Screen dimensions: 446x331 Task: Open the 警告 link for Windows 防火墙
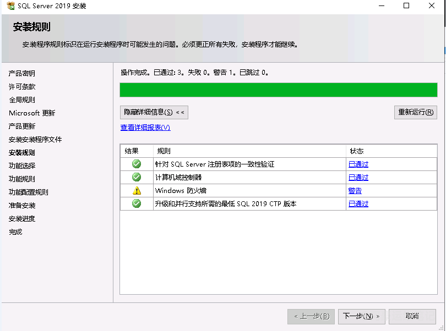[355, 191]
